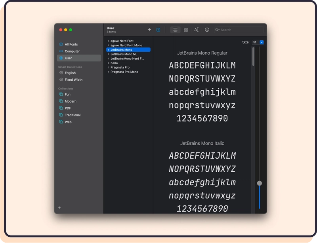Image resolution: width=317 pixels, height=243 pixels.
Task: Expand the agave Nerd Font Mono family
Action: 108,45
